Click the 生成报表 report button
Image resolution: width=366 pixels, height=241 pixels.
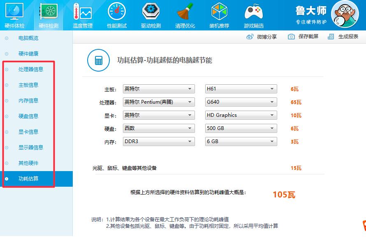point(343,37)
